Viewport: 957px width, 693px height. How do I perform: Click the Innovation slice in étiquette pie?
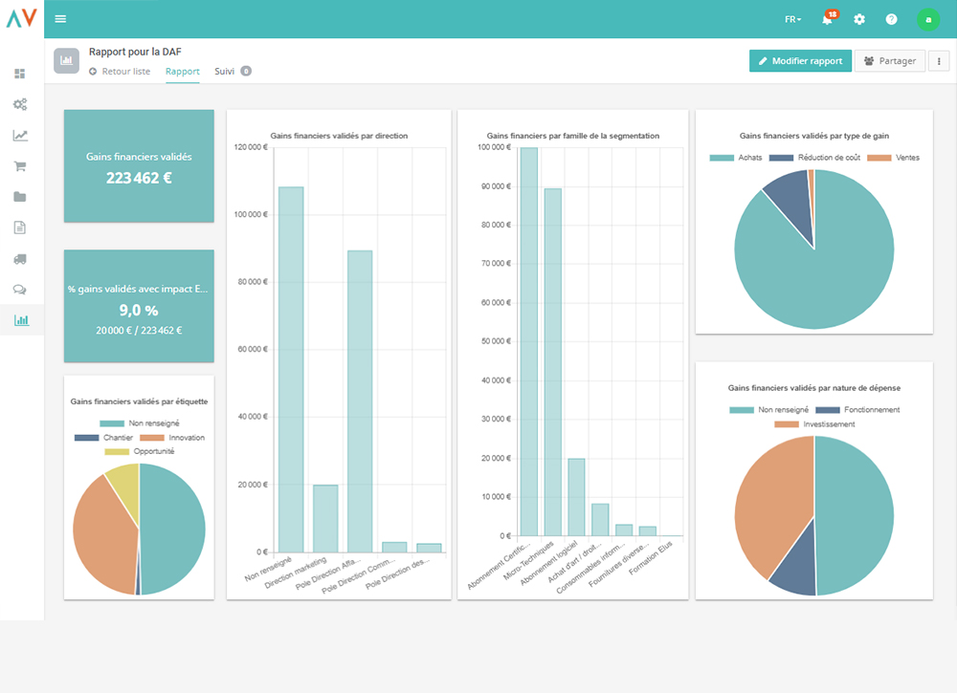(x=103, y=536)
